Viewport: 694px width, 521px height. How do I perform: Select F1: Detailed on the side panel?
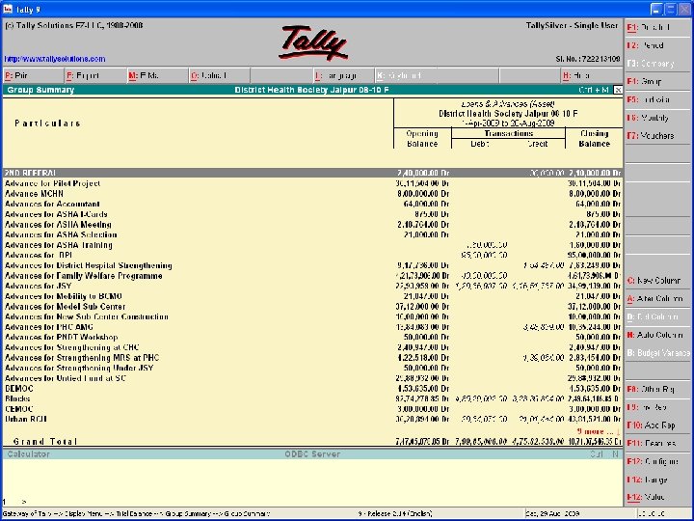tap(657, 27)
